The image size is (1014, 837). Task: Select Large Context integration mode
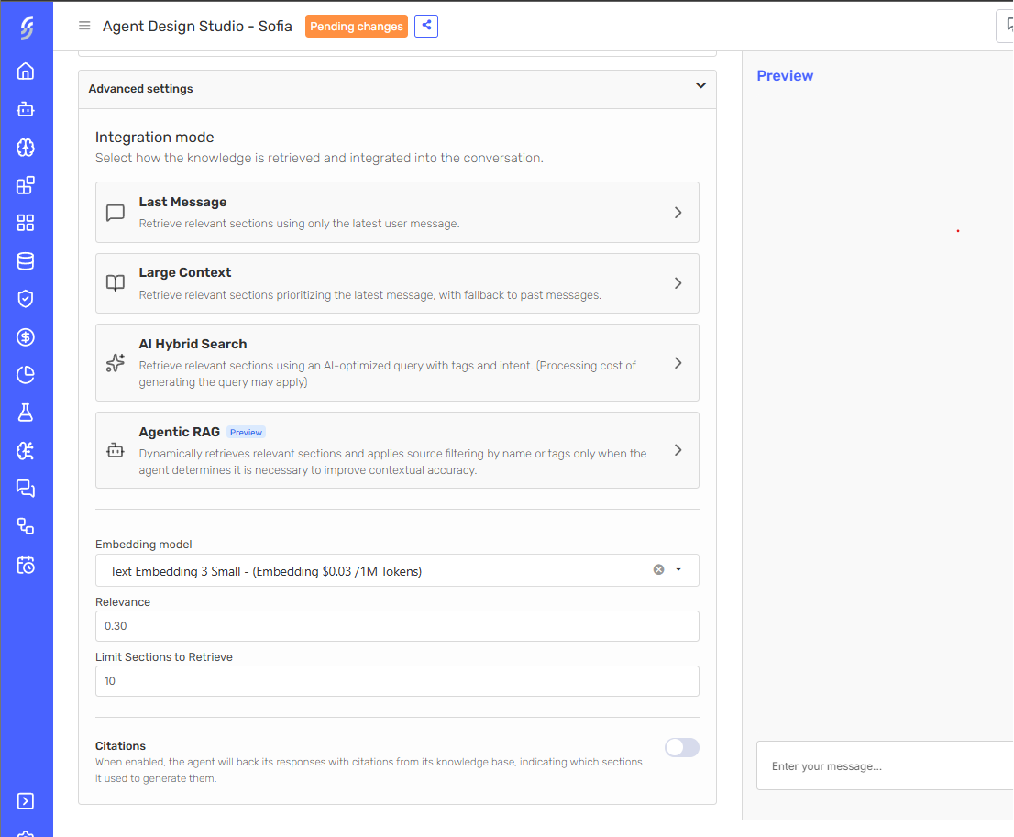click(x=397, y=283)
